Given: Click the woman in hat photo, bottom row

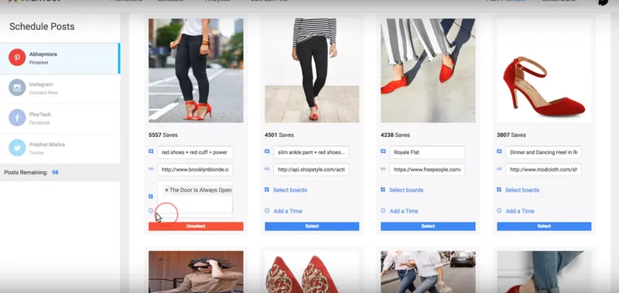Looking at the screenshot, I should tap(196, 272).
